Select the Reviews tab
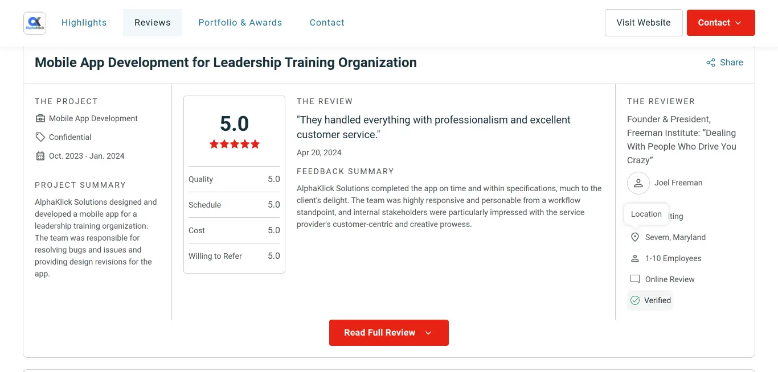 coord(153,23)
